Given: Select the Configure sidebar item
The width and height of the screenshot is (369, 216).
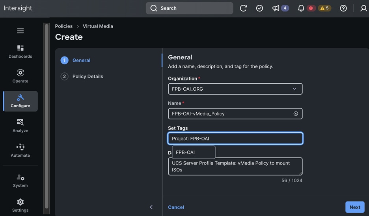Looking at the screenshot, I should coord(20,101).
